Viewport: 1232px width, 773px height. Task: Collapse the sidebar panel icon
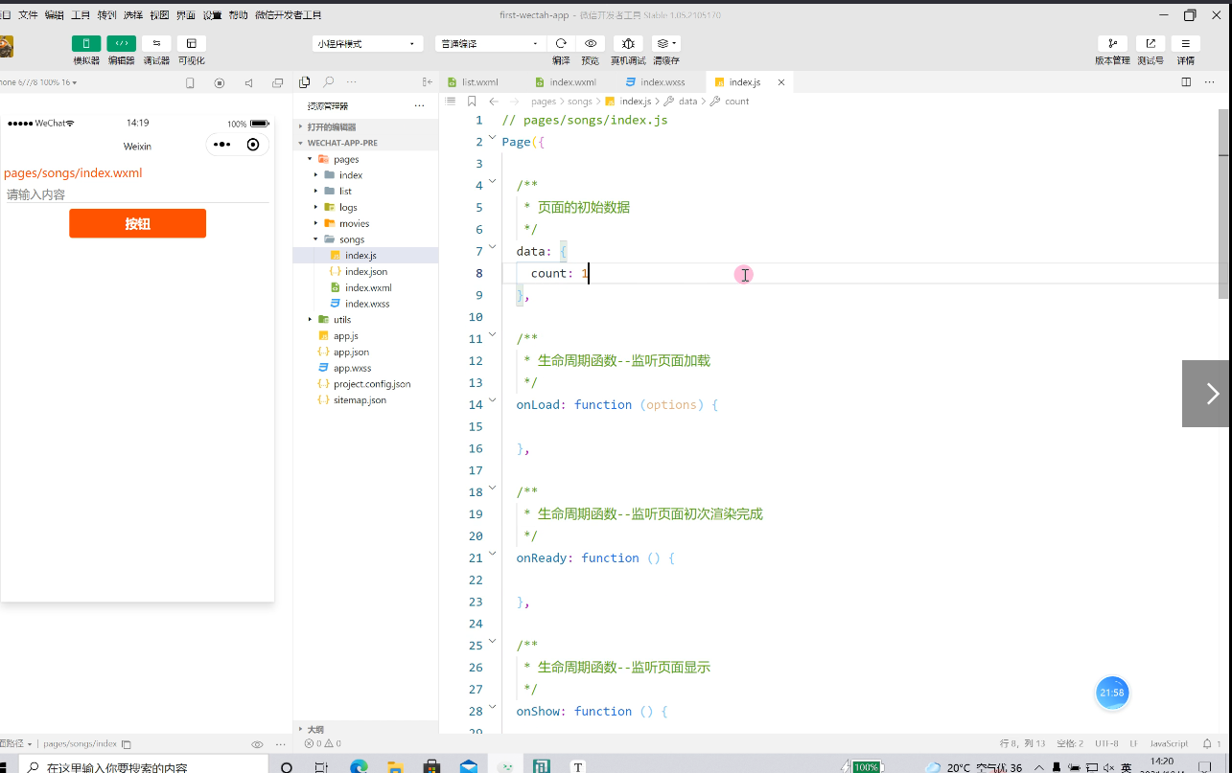tap(428, 82)
